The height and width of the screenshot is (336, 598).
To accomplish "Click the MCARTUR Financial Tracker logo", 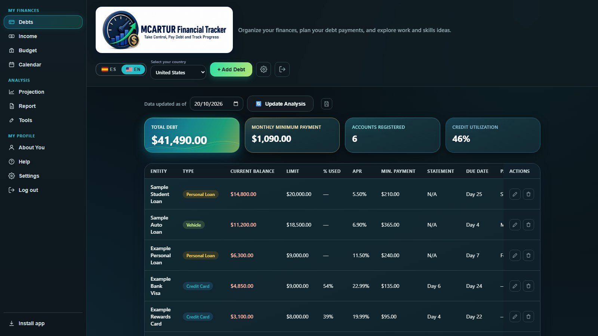I will (x=164, y=30).
